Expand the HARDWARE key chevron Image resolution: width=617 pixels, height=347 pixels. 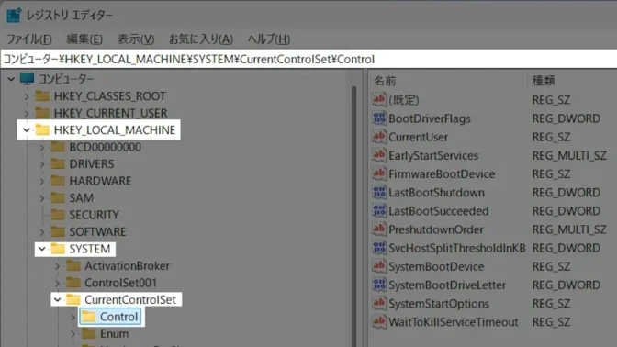pos(42,181)
